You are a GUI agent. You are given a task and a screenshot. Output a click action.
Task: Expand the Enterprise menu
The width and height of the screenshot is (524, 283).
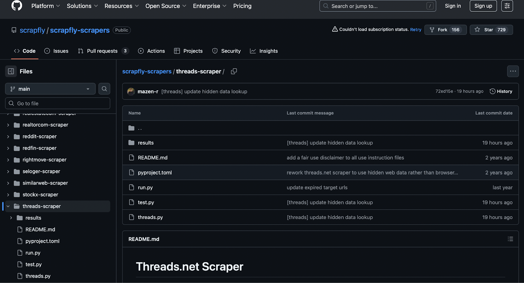click(210, 6)
